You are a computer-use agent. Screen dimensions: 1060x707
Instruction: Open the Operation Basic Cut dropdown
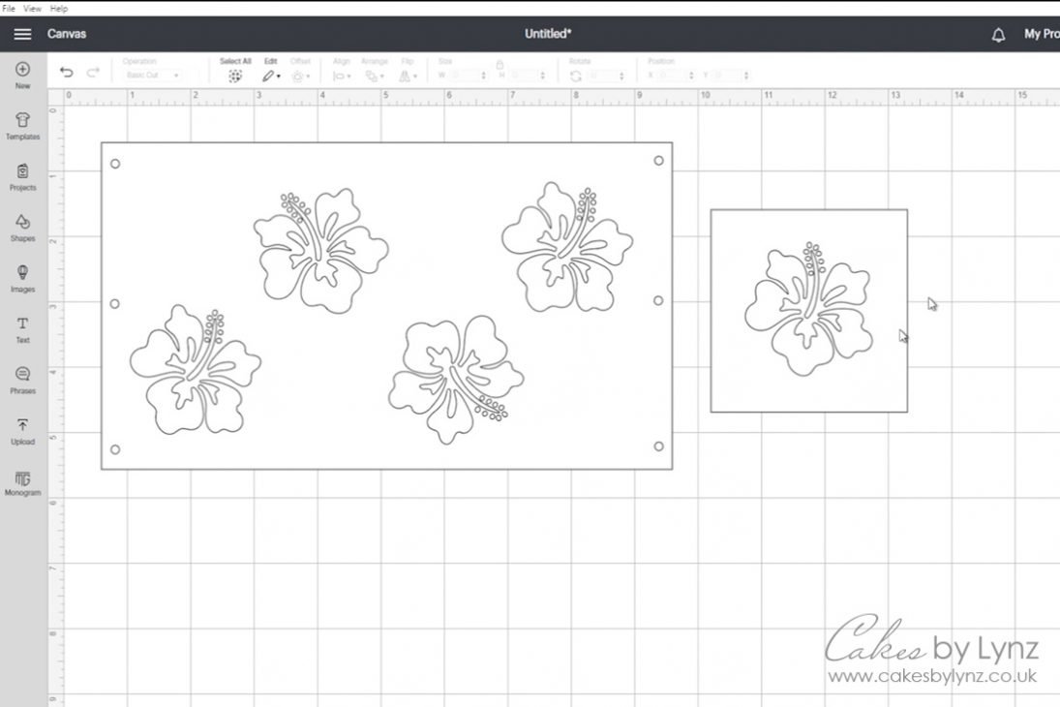pos(153,76)
